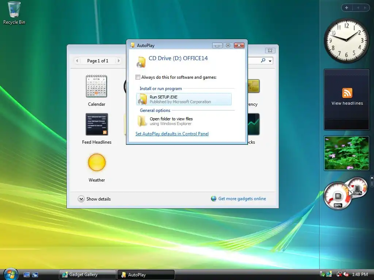The width and height of the screenshot is (374, 280).
Task: Add a gadget using the sidebar plus button
Action: pos(347,8)
